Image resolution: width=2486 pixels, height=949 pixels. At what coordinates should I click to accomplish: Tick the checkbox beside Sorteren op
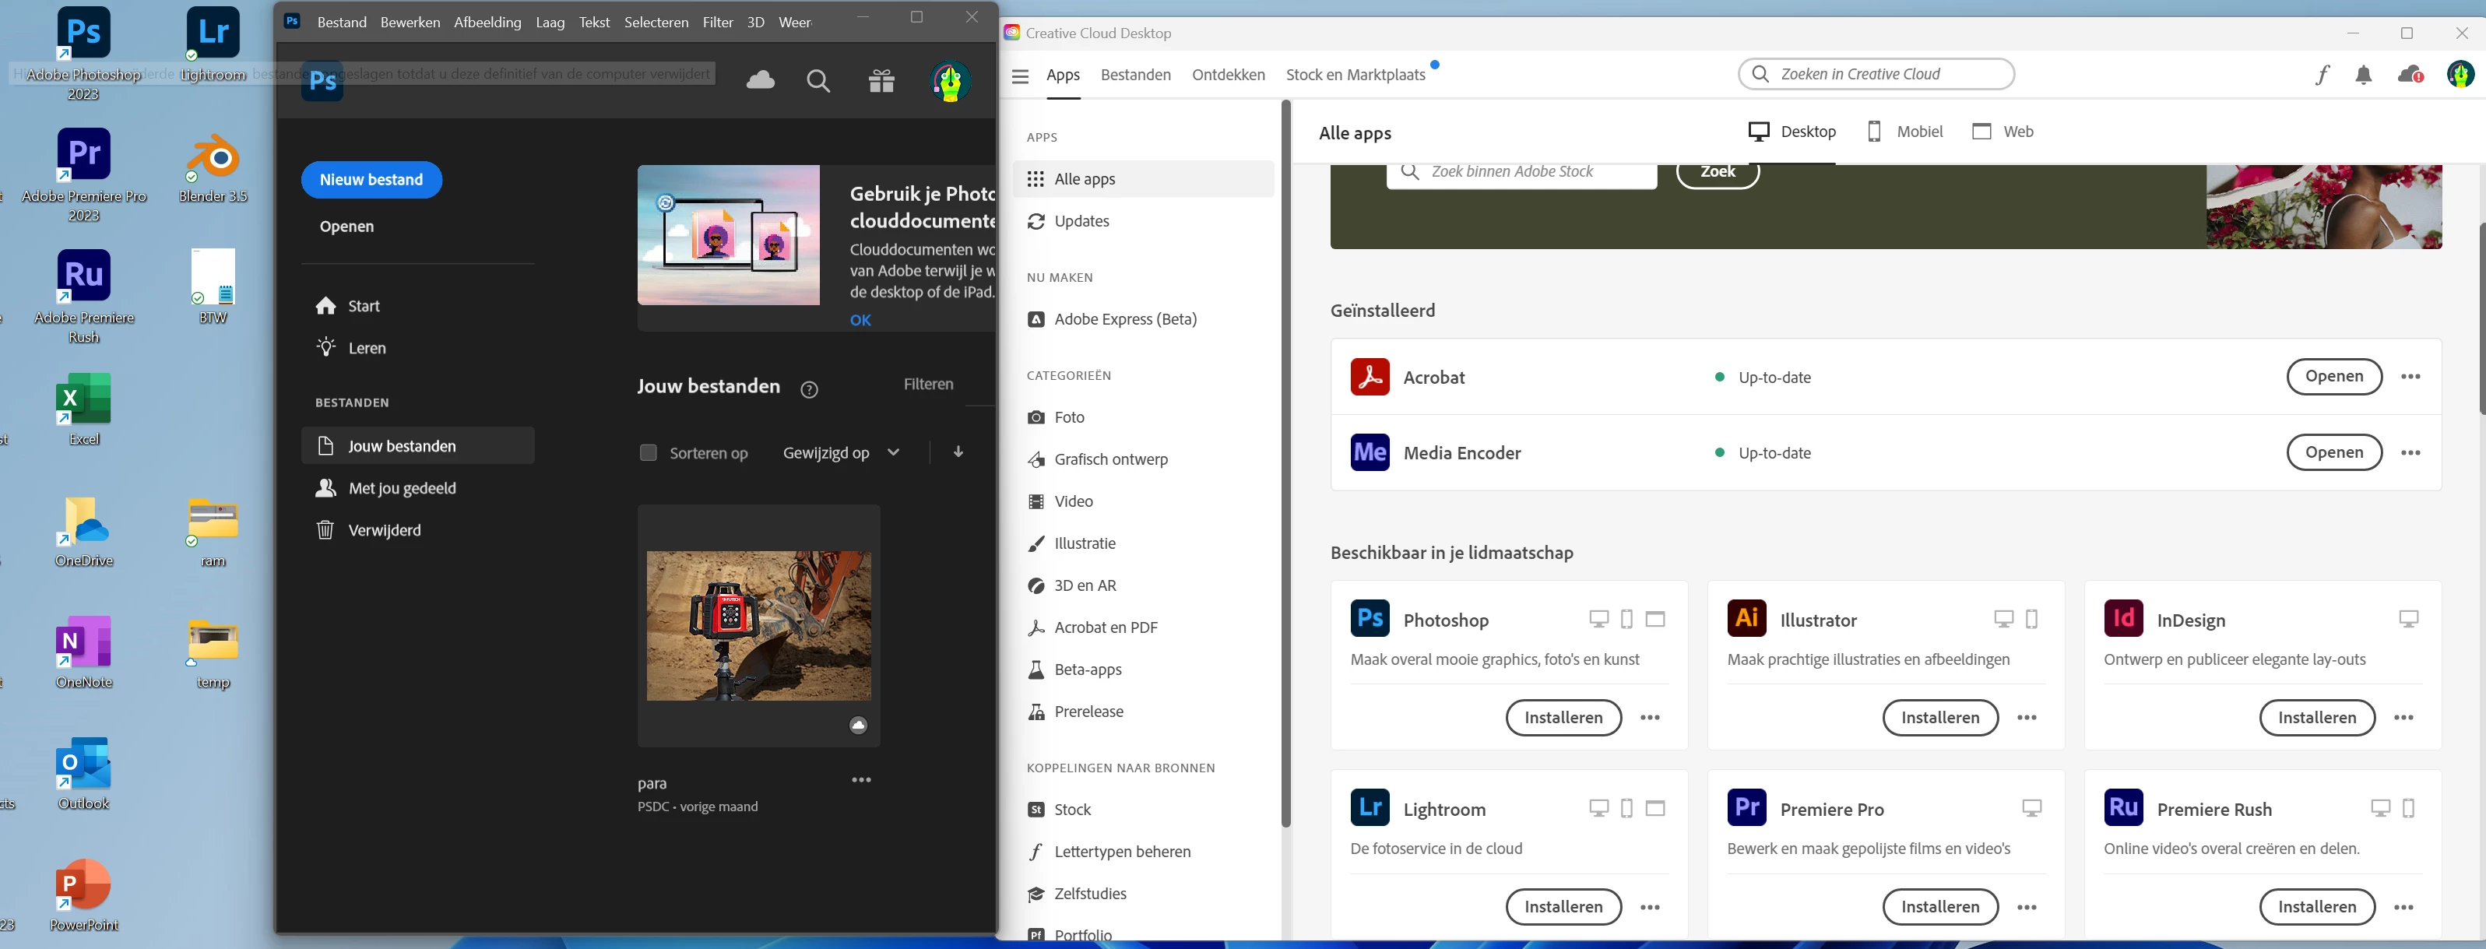(649, 453)
